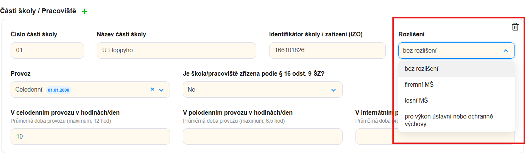Focus the Název části školy input
Viewport: 530px width, 159px height.
(x=176, y=50)
